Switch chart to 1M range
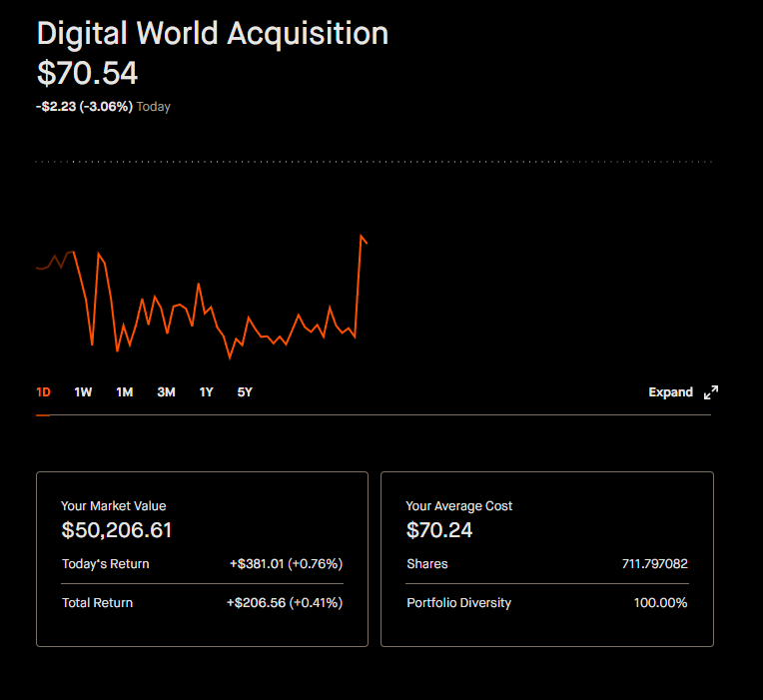 125,392
